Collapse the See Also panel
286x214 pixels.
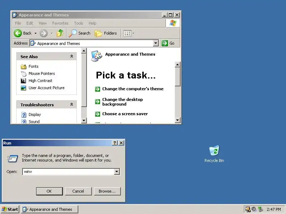click(x=72, y=56)
